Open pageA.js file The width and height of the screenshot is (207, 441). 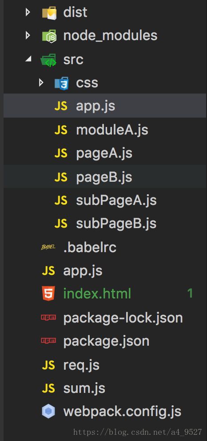pos(105,153)
